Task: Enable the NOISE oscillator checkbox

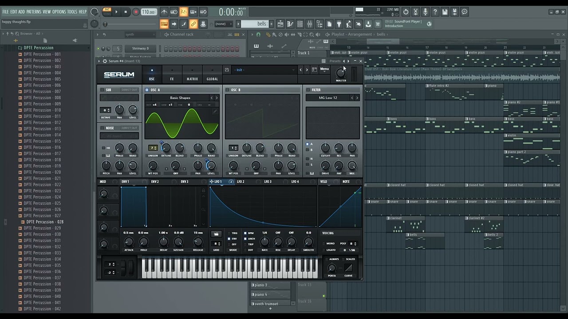Action: [102, 128]
